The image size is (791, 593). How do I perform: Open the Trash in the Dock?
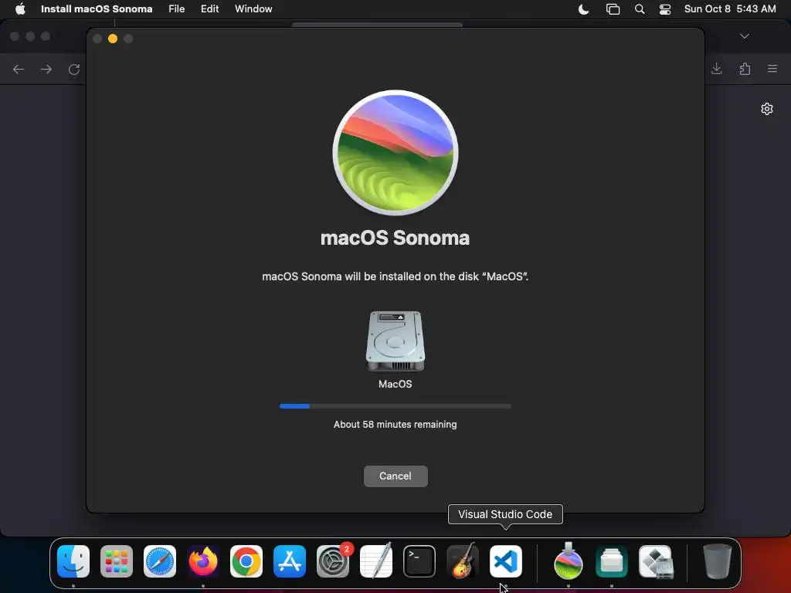tap(718, 561)
